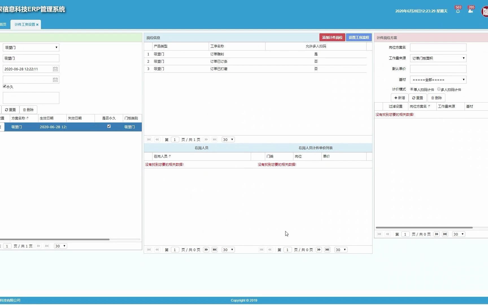Click the 允许多人扫码 column header
The height and width of the screenshot is (305, 488).
316,46
